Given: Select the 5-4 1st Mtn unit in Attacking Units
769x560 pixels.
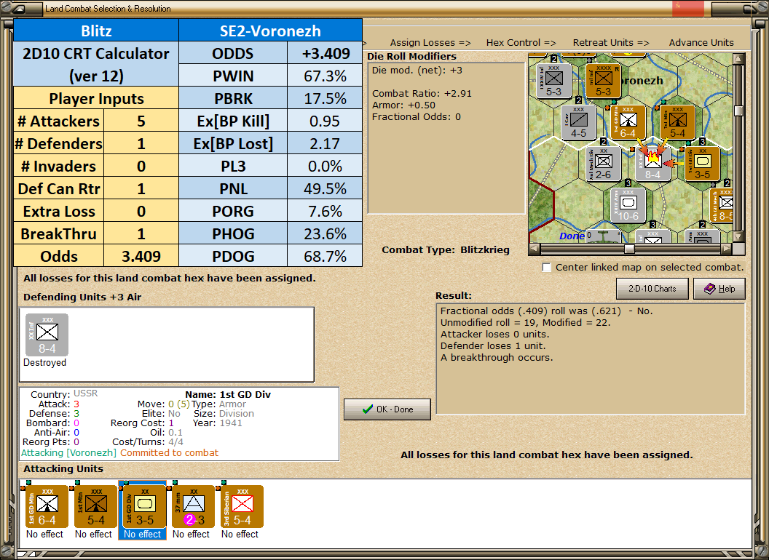Looking at the screenshot, I should [95, 507].
